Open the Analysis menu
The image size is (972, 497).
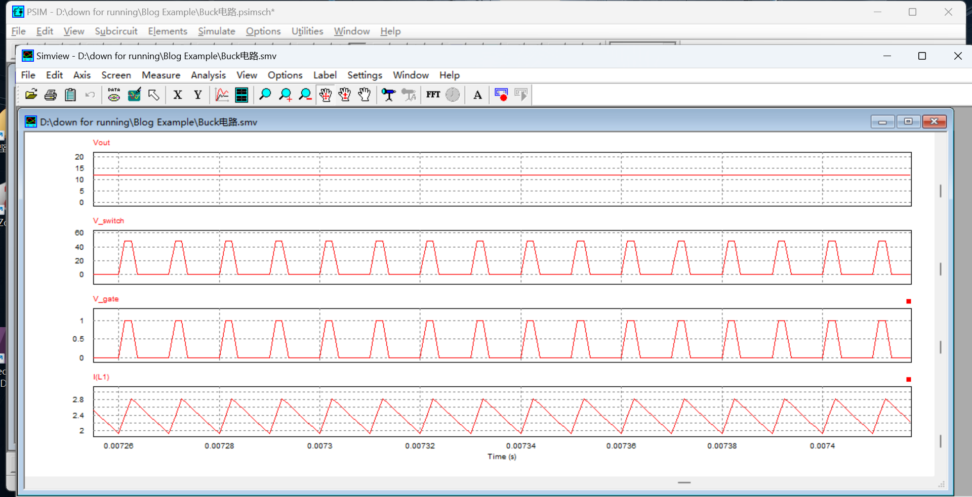(x=208, y=75)
